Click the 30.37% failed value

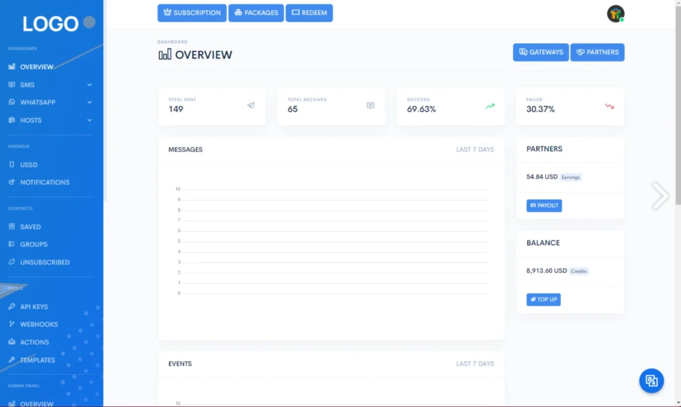pyautogui.click(x=540, y=109)
